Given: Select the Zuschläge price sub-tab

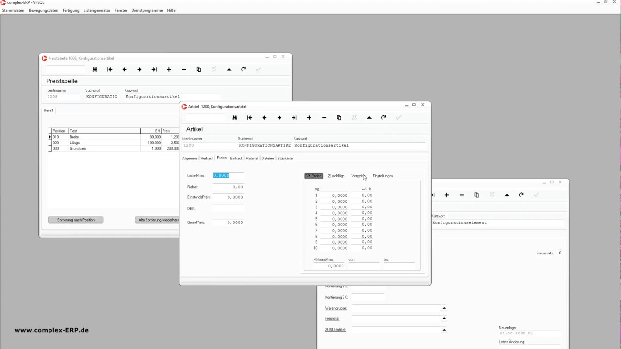Looking at the screenshot, I should coord(336,176).
